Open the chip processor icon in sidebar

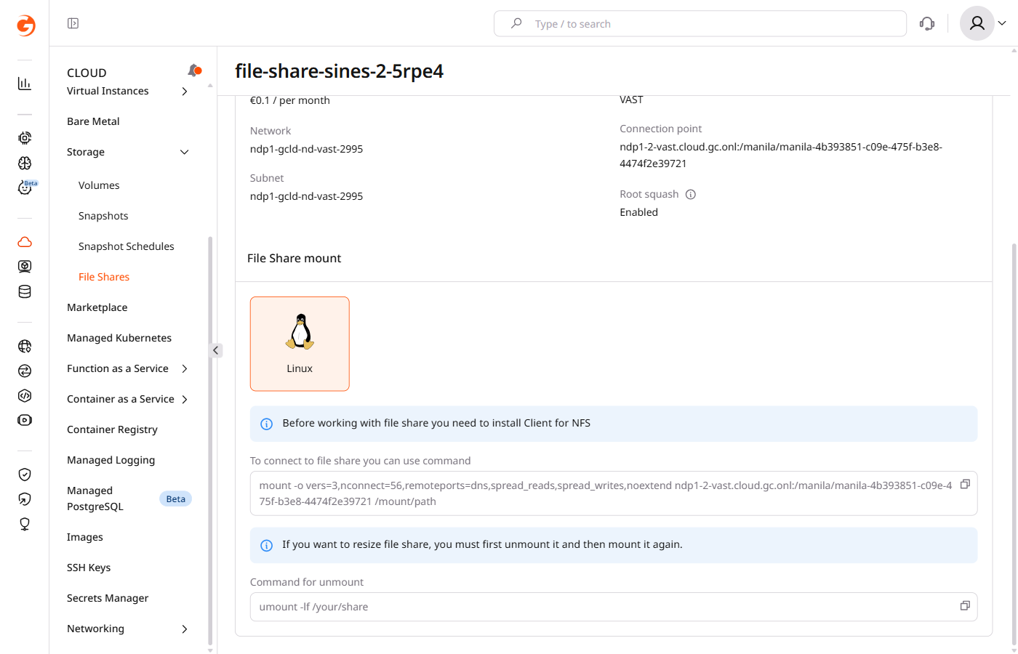pyautogui.click(x=25, y=138)
